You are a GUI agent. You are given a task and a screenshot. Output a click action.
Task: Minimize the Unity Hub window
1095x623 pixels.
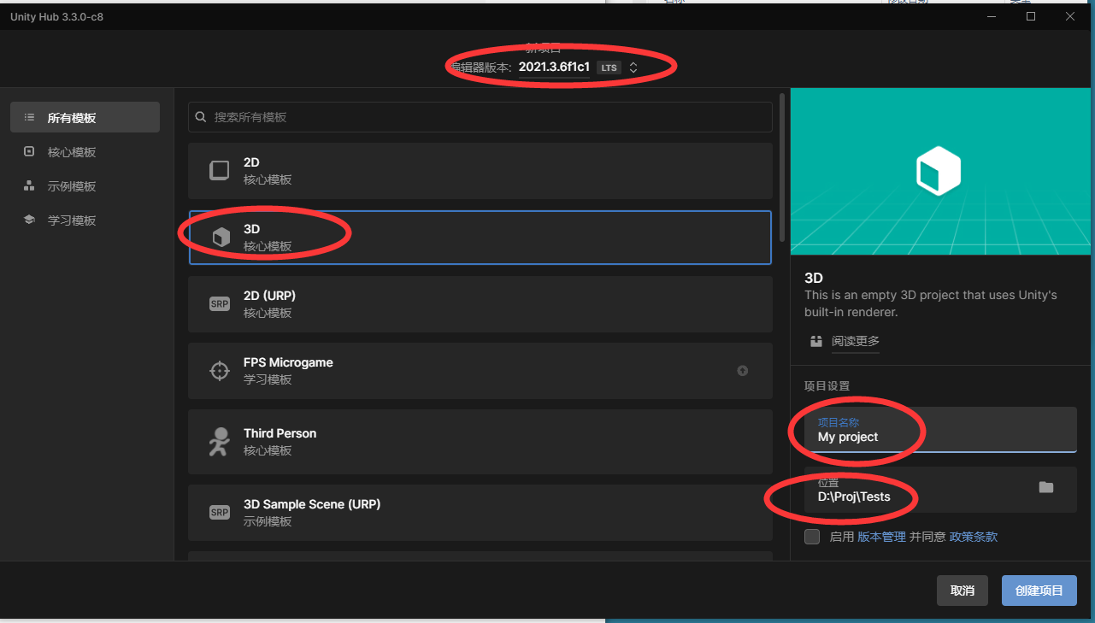click(x=992, y=16)
